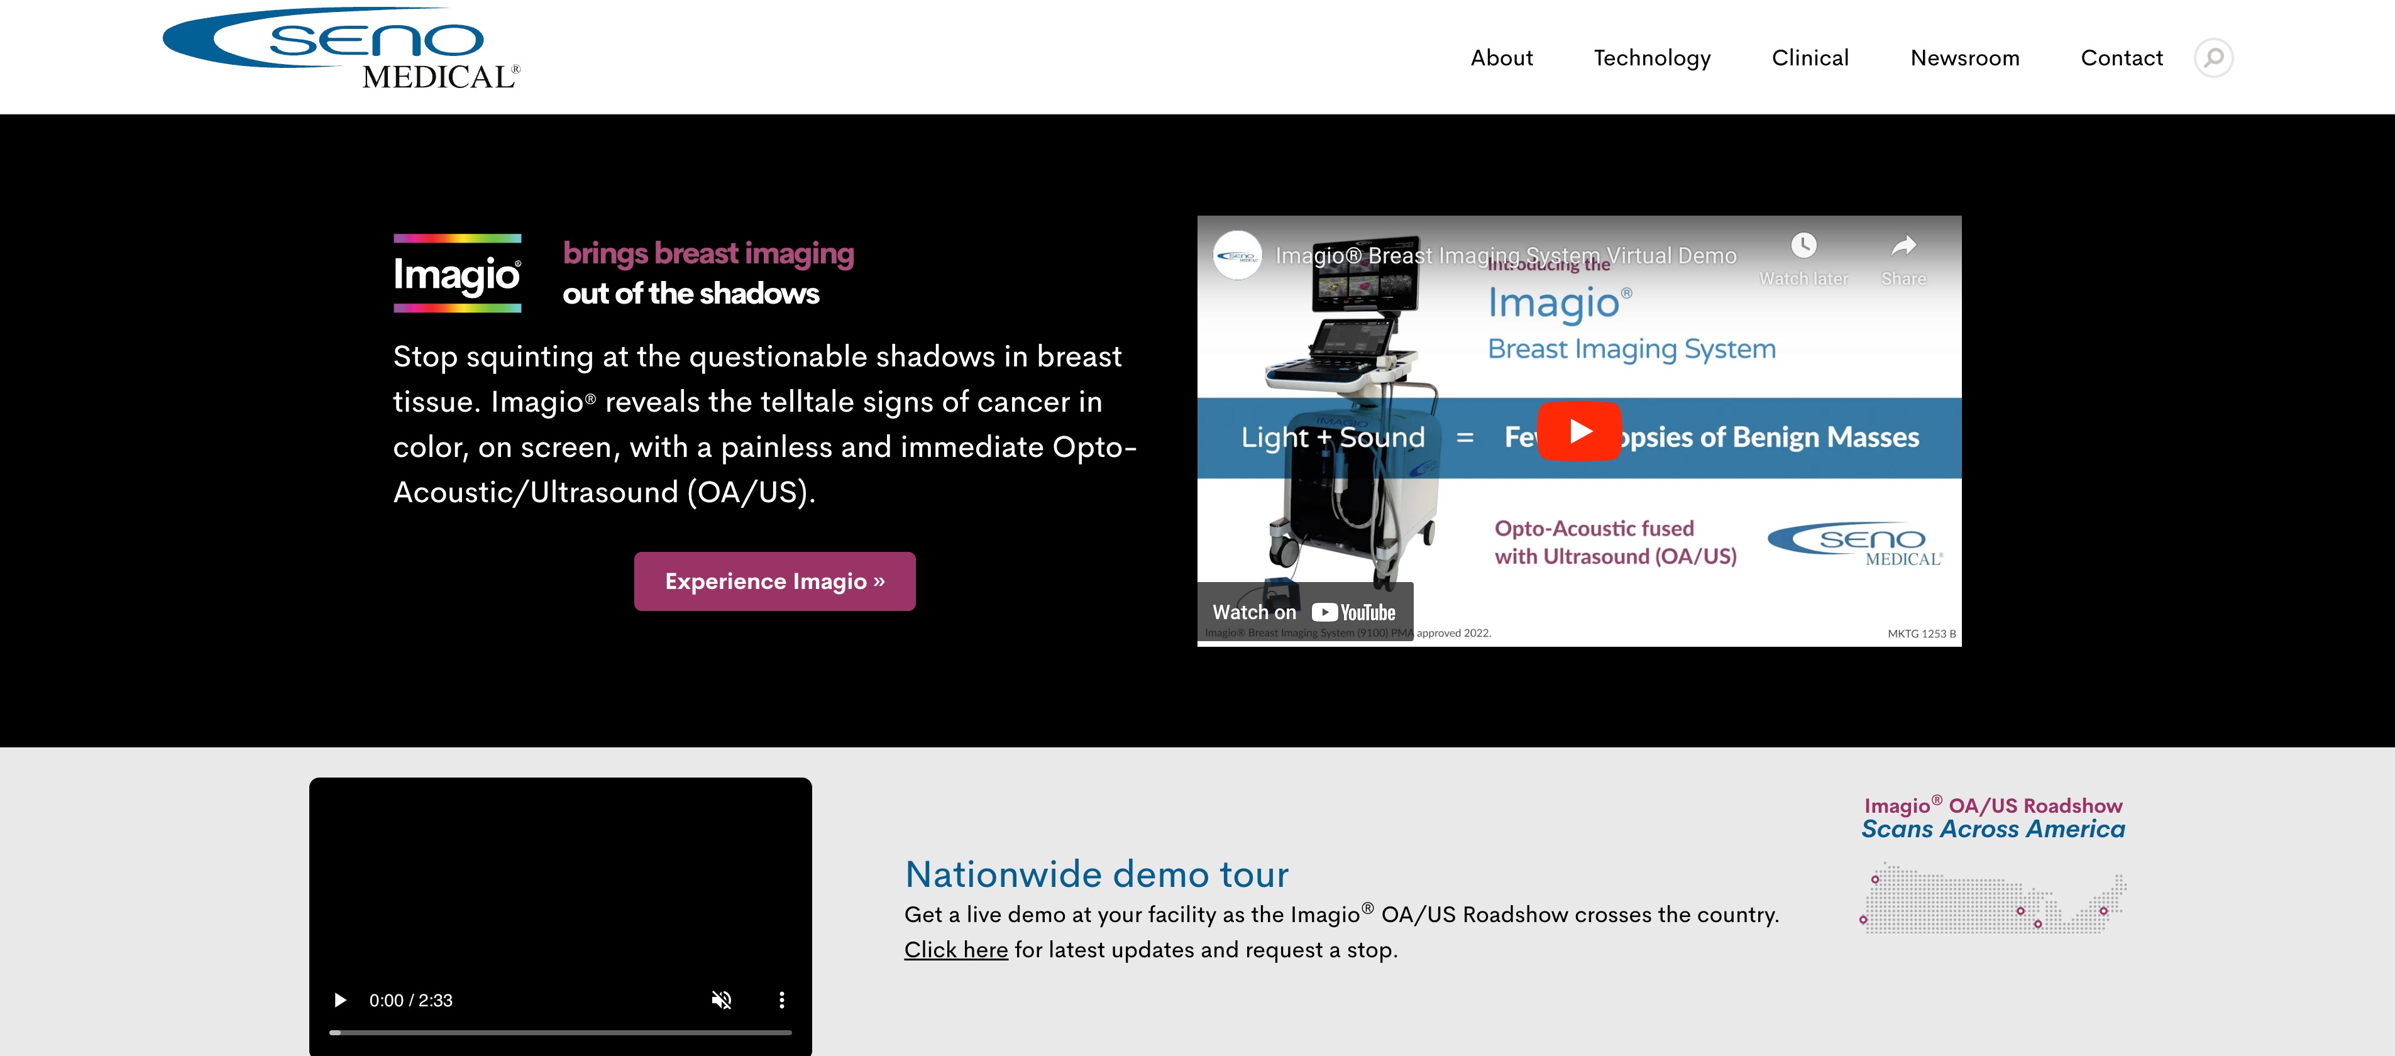Open the Technology menu
This screenshot has width=2395, height=1056.
pyautogui.click(x=1651, y=58)
